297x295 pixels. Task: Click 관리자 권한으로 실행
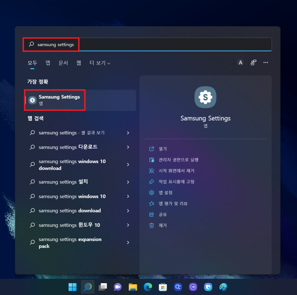[x=178, y=160]
